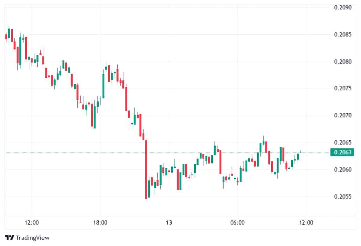
Task: Click the latest small green candle at 0.2063
Action: pos(300,152)
